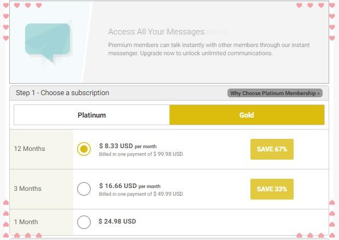Click Step 1 - Choose a subscription header
The width and height of the screenshot is (339, 240).
click(62, 93)
